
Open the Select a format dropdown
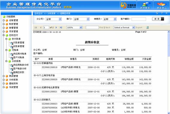pyautogui.click(x=133, y=27)
